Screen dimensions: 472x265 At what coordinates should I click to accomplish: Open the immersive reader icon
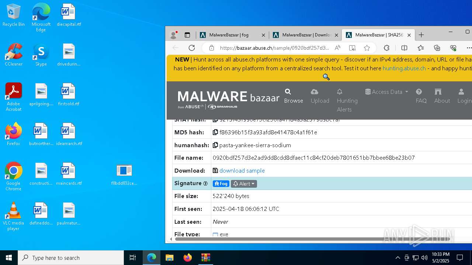(352, 48)
